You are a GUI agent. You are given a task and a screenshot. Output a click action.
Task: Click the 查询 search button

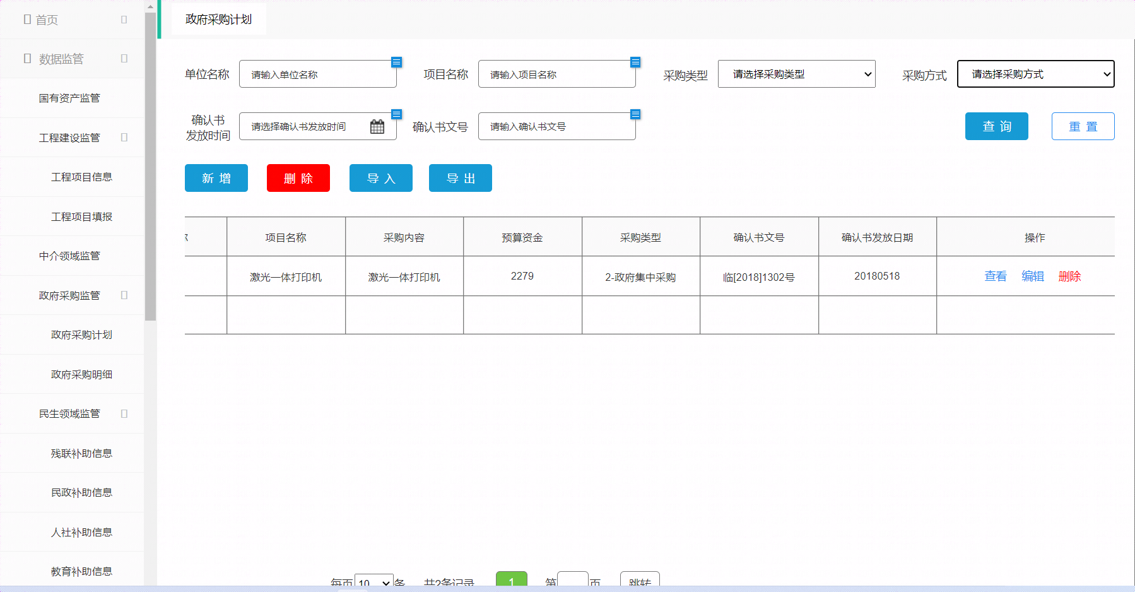[997, 126]
